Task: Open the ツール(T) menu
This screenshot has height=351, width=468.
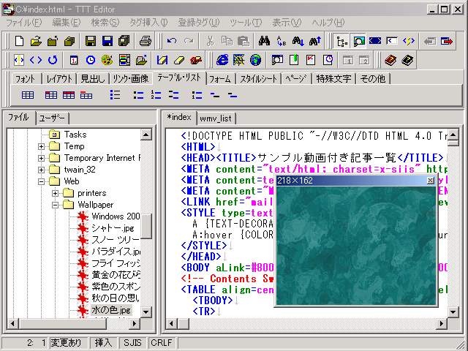Action: (x=246, y=23)
